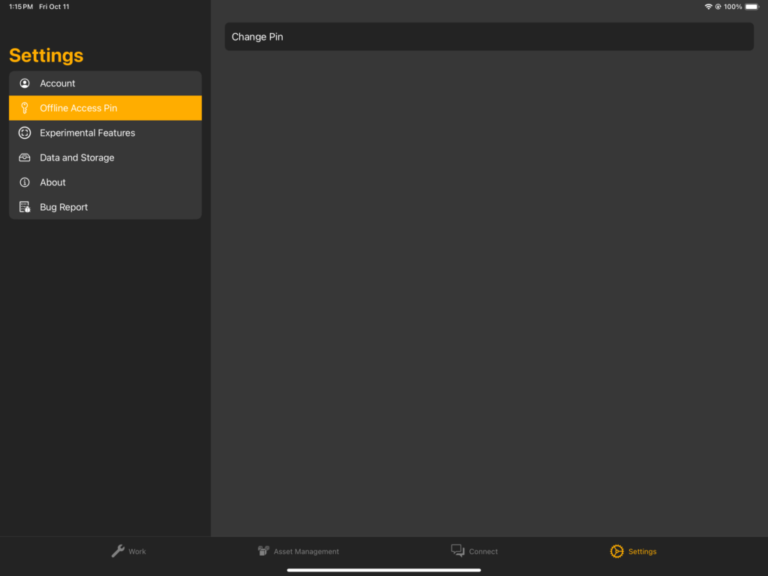Select the Account person icon in sidebar
The height and width of the screenshot is (576, 768).
25,83
